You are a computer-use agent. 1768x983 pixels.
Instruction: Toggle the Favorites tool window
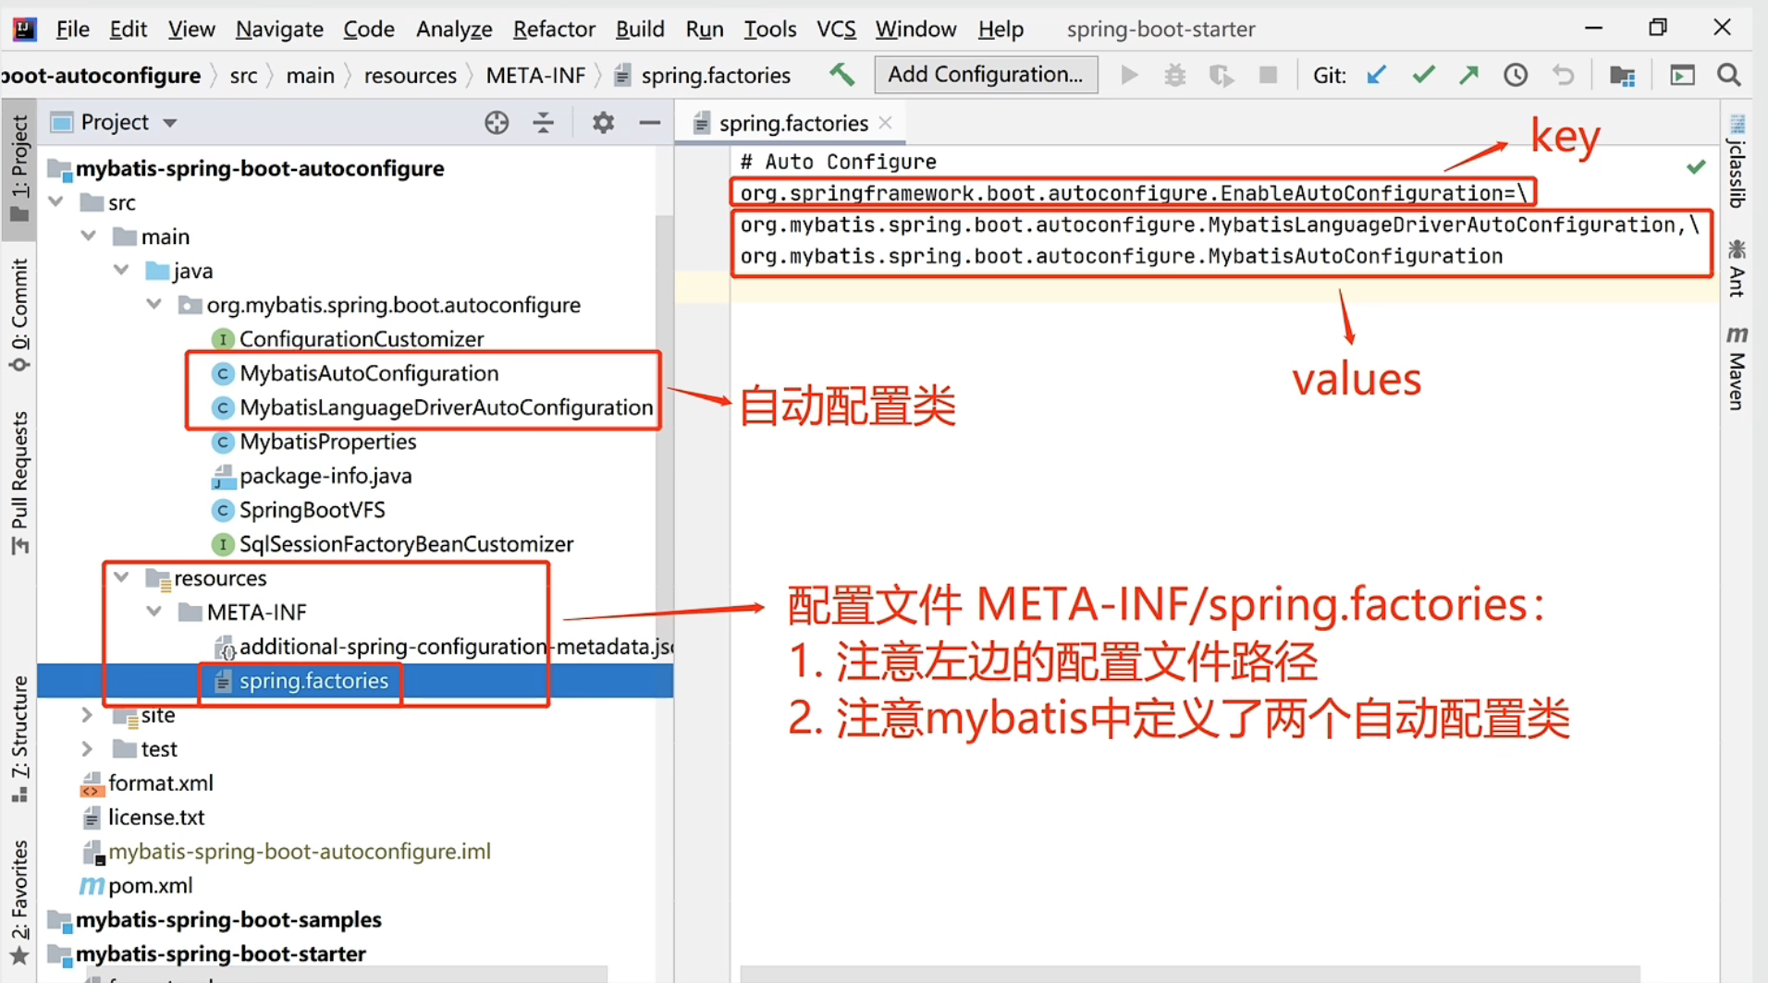tap(20, 892)
